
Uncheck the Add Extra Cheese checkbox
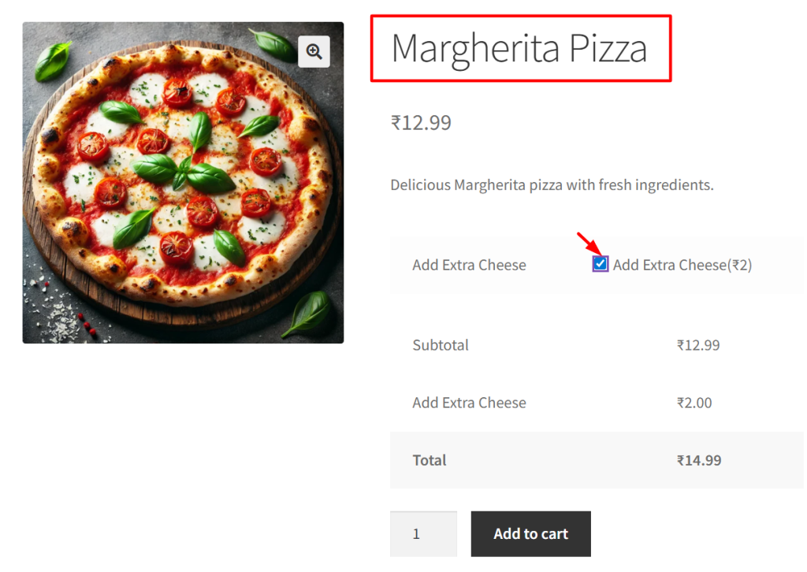click(x=601, y=264)
